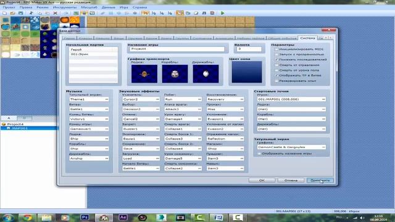Click the paste toolbar icon
Screen dimensions: 395x222
48,13
